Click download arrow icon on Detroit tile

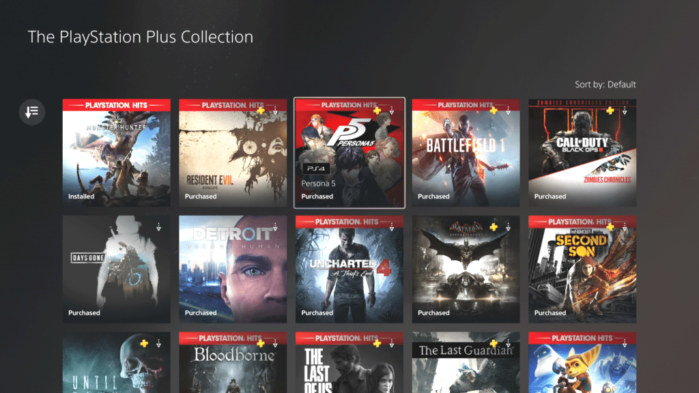click(275, 227)
